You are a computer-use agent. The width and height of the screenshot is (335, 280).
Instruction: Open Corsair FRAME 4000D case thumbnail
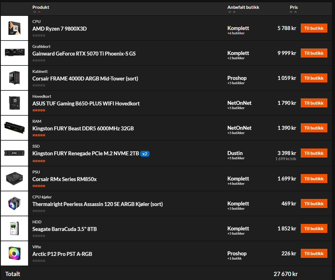pos(14,78)
